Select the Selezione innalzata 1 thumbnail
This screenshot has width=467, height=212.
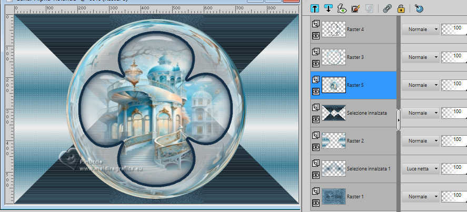(x=334, y=168)
